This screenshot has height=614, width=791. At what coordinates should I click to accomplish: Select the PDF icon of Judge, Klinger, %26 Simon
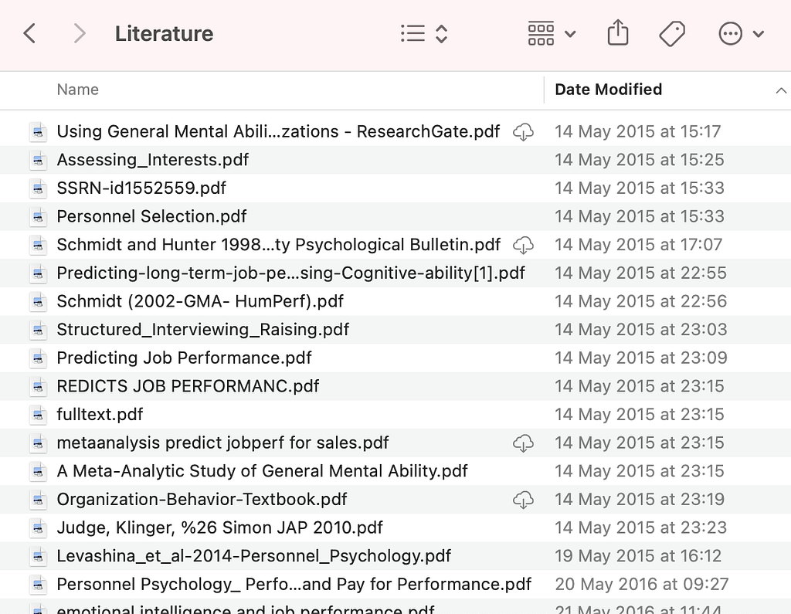(x=38, y=527)
